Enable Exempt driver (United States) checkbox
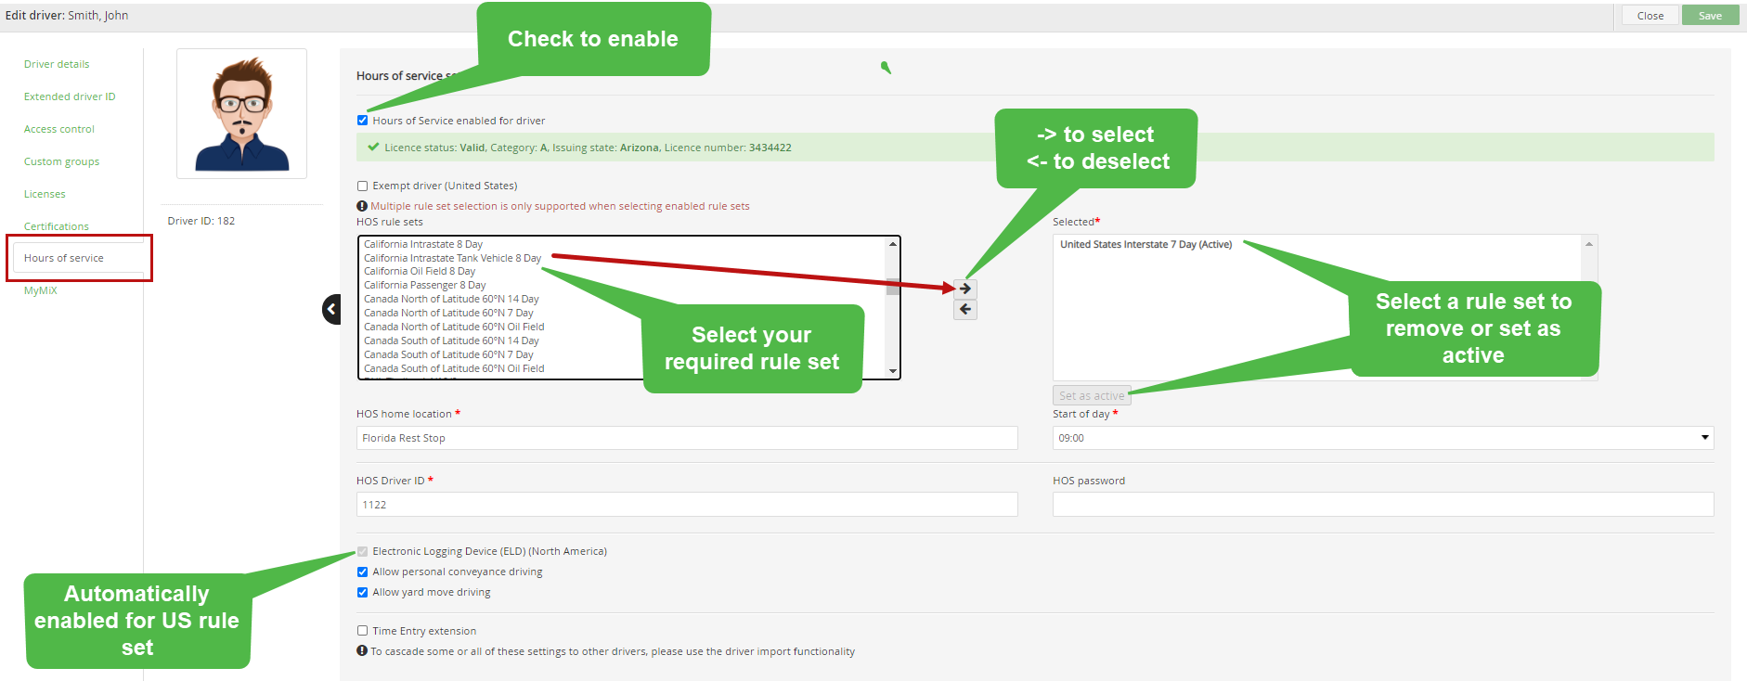Screen dimensions: 1747x681 click(x=363, y=186)
